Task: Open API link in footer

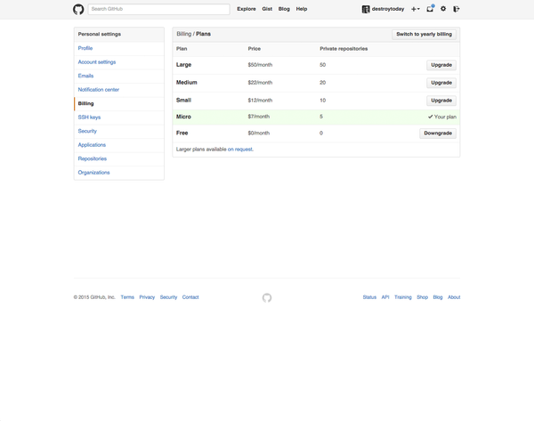Action: coord(385,297)
